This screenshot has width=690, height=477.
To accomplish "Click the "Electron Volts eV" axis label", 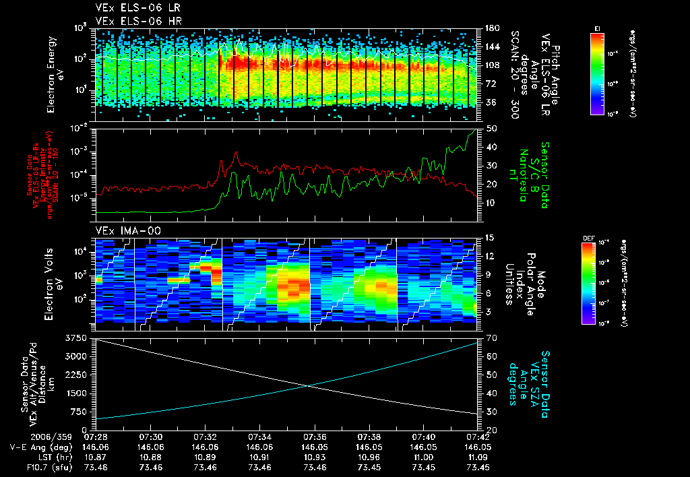I will pyautogui.click(x=54, y=284).
